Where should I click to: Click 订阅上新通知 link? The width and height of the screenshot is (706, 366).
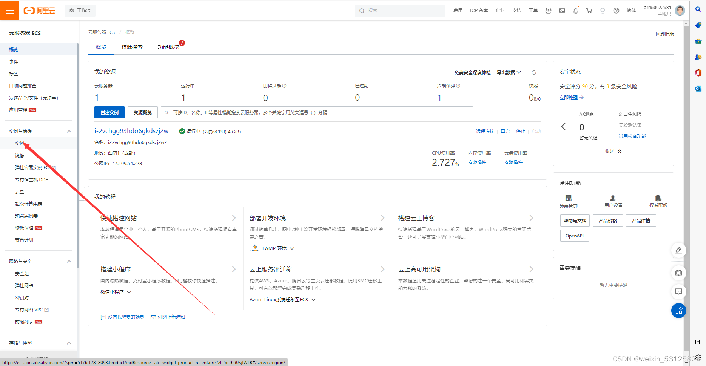(x=168, y=317)
